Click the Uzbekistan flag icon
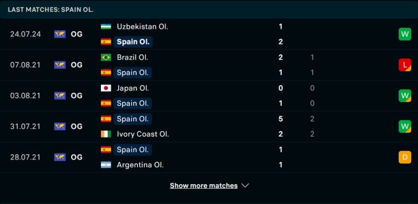Viewport: 418px width, 204px height. (106, 27)
